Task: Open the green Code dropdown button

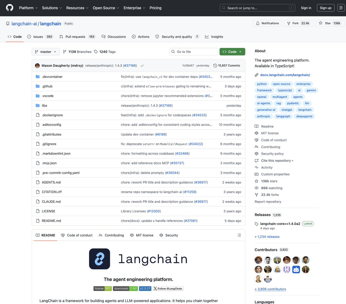Action: pos(232,52)
